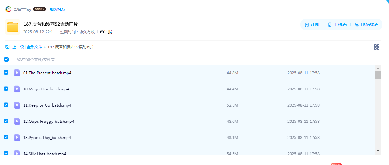Click the 电脑端看 button

coord(367,24)
